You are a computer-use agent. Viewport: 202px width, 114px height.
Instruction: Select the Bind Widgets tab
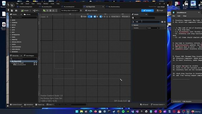(x=29, y=56)
